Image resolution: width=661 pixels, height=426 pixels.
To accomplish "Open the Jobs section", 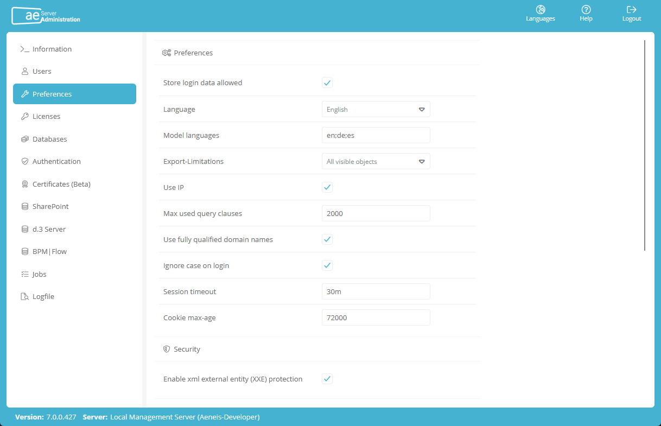I will (40, 275).
